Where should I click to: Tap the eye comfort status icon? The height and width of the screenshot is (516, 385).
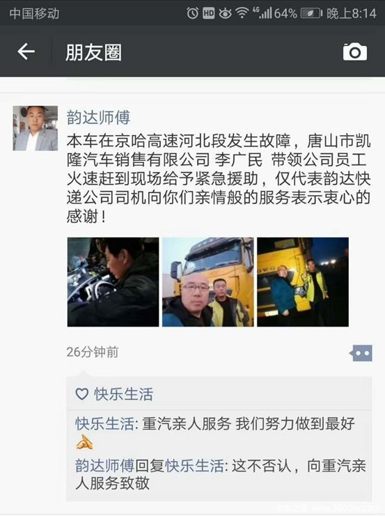225,13
